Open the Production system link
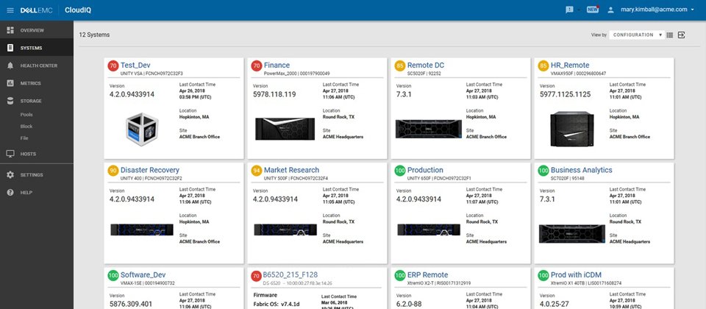 425,170
